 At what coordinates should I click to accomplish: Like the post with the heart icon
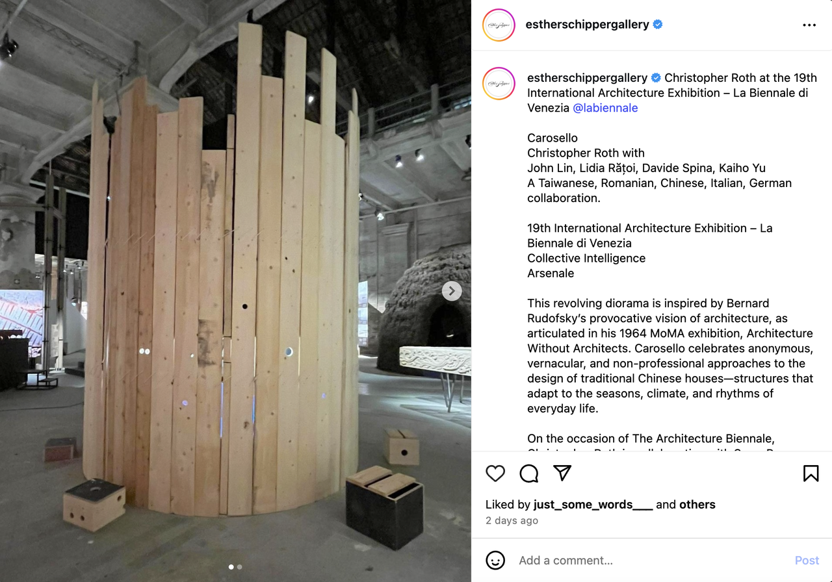pyautogui.click(x=495, y=474)
